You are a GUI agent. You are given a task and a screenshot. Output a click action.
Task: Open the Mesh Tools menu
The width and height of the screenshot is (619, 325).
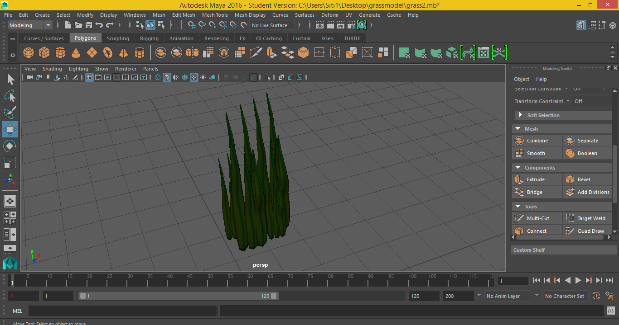(x=215, y=15)
